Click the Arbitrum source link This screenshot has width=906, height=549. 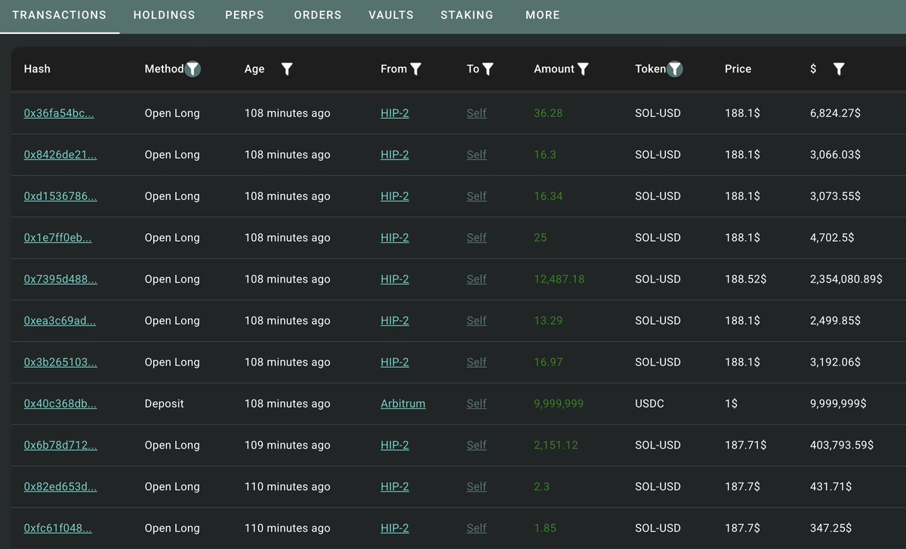tap(402, 404)
